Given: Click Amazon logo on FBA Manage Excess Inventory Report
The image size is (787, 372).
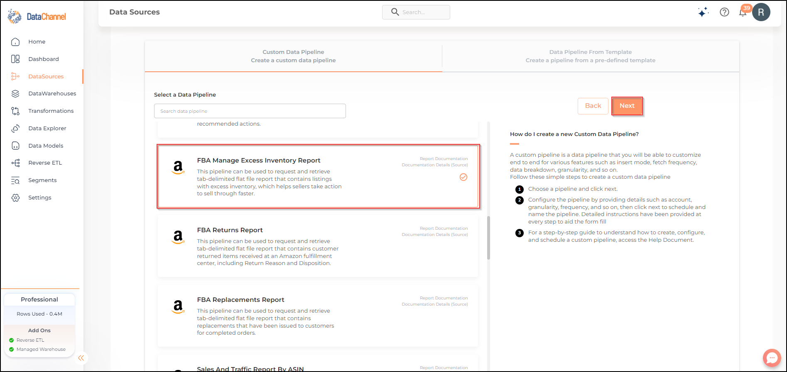Looking at the screenshot, I should click(178, 167).
